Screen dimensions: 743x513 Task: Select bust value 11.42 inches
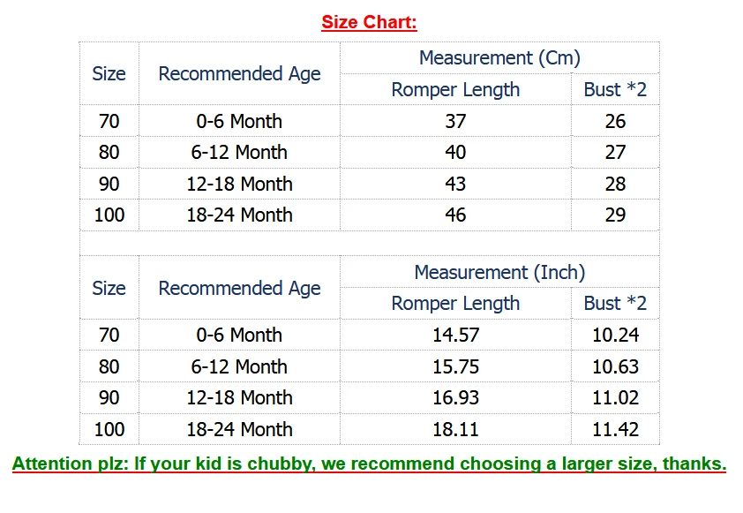pos(615,429)
